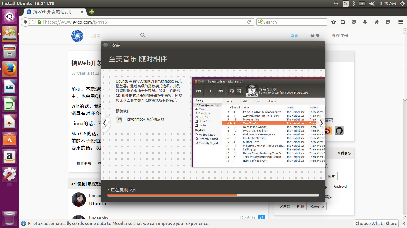Open author ivanilla's profile link
407x228 pixels.
click(83, 73)
